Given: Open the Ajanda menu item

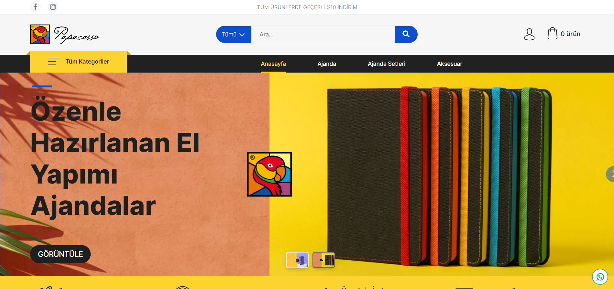Looking at the screenshot, I should [x=327, y=64].
